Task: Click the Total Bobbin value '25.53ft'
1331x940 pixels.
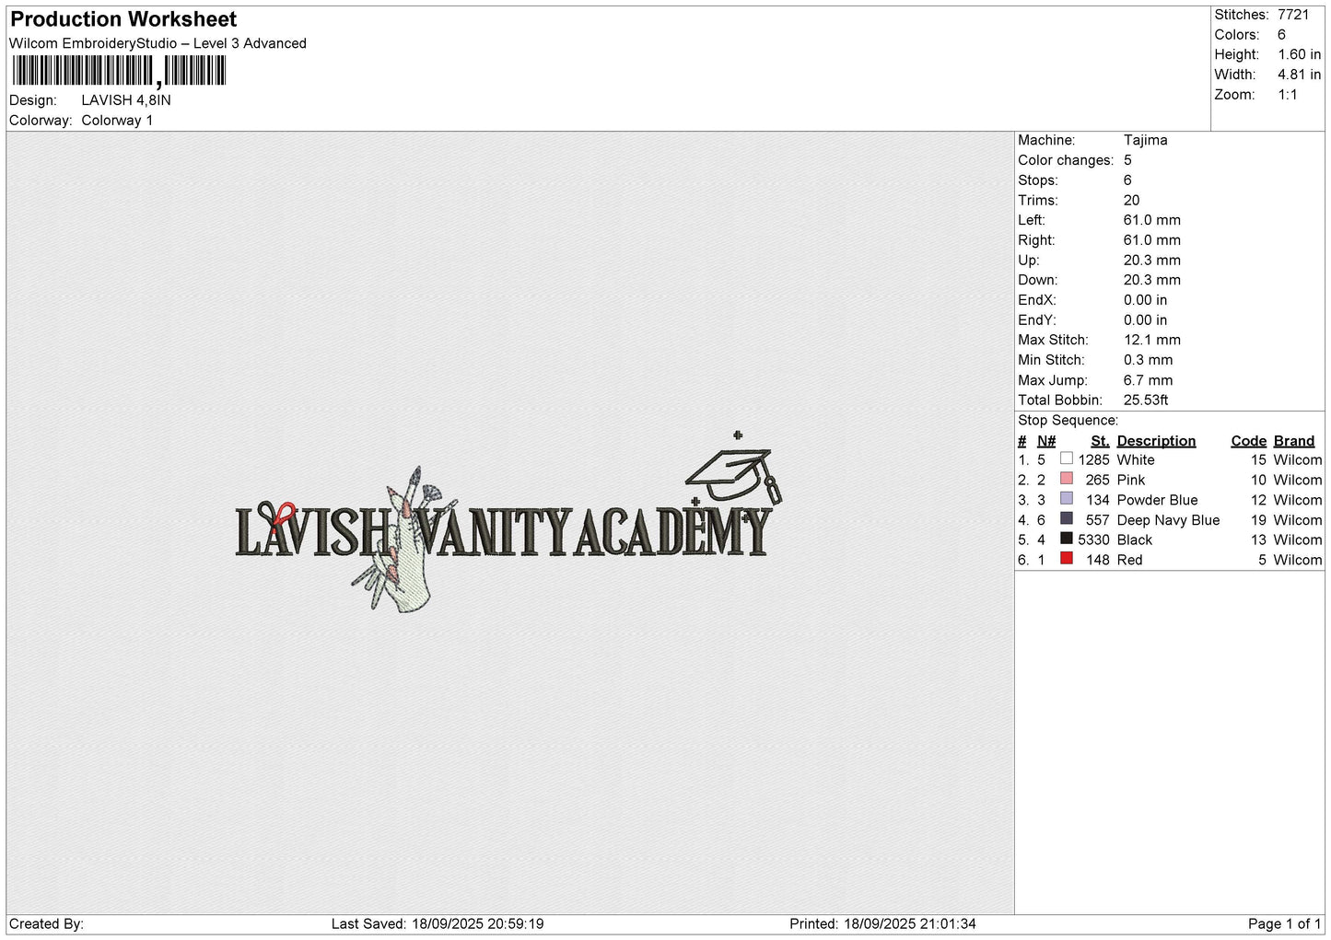Action: click(x=1146, y=400)
